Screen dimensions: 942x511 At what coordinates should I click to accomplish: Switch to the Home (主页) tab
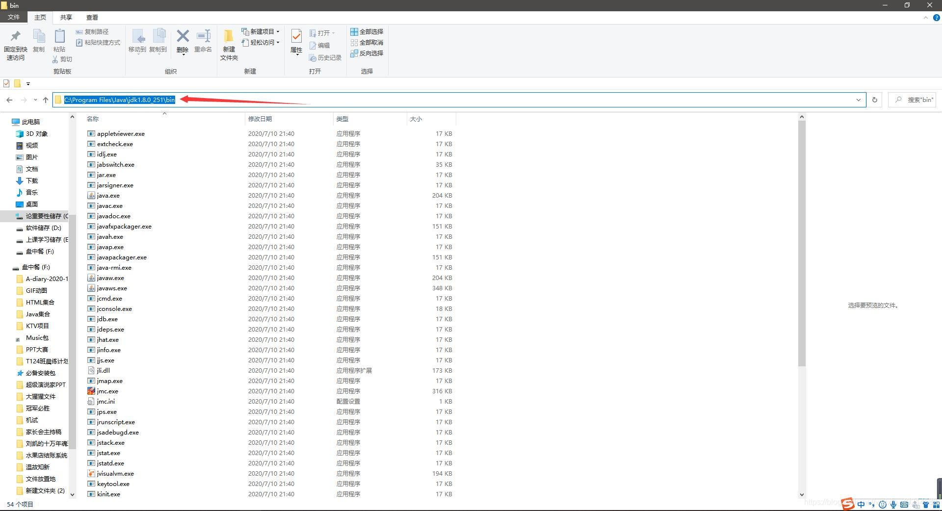click(40, 18)
